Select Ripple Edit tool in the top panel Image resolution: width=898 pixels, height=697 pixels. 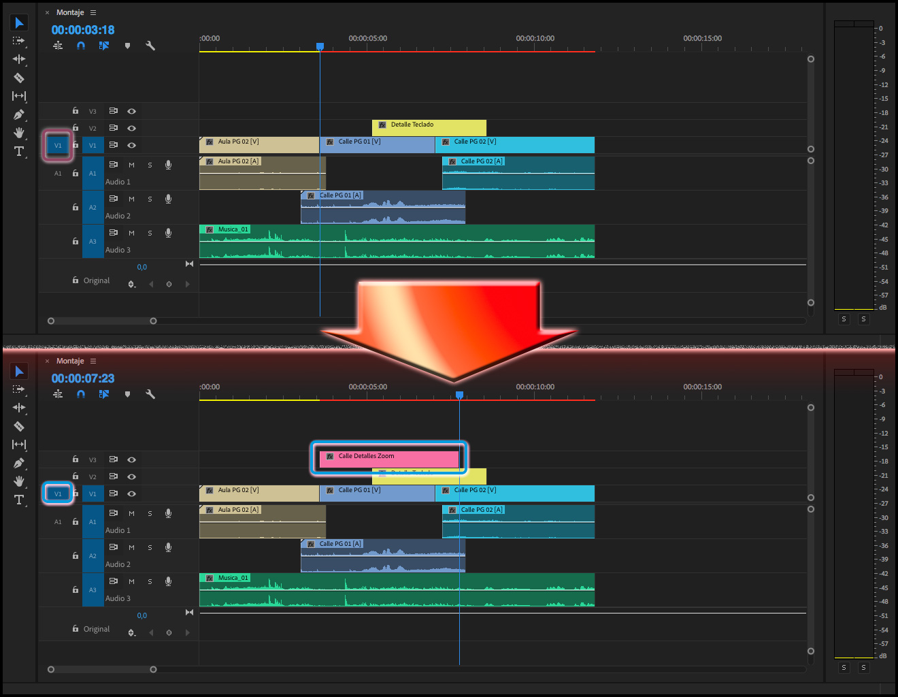click(19, 59)
